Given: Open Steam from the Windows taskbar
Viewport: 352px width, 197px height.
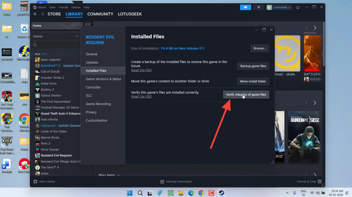Looking at the screenshot, I should tap(221, 193).
